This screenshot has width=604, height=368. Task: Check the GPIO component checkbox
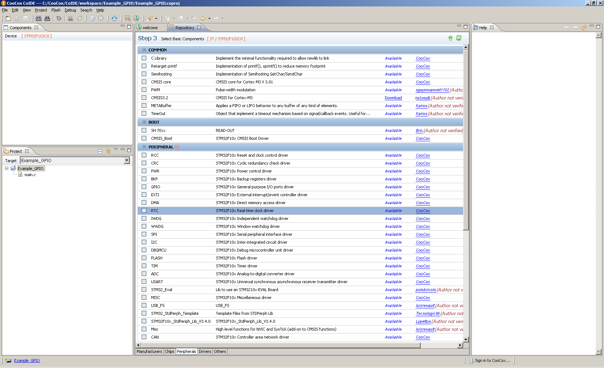(144, 187)
